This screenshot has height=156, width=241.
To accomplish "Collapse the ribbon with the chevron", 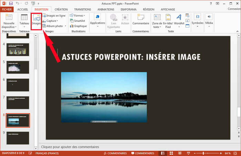I will click(x=238, y=31).
